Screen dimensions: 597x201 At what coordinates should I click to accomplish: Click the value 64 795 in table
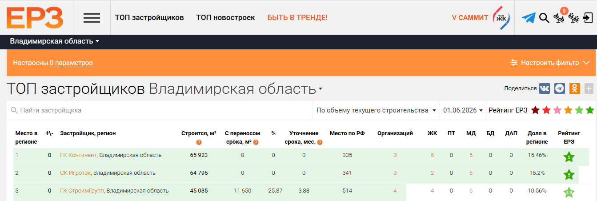point(199,173)
